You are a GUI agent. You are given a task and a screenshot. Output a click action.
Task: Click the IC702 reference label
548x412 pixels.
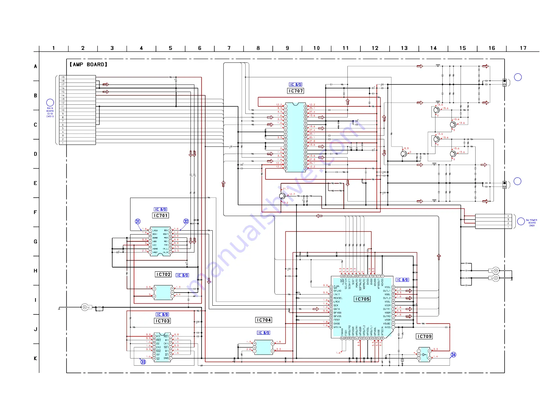(x=163, y=274)
